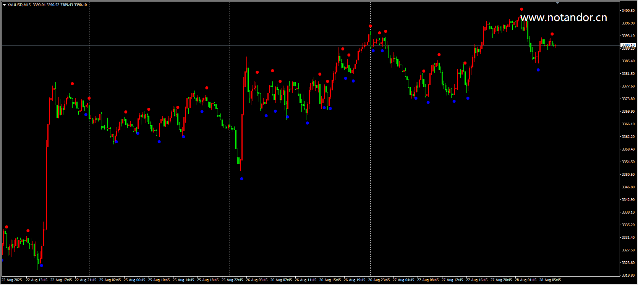Screen dimensions: 638x285
Task: Select the 28 Aug 05:45 time label
Action: [550, 280]
